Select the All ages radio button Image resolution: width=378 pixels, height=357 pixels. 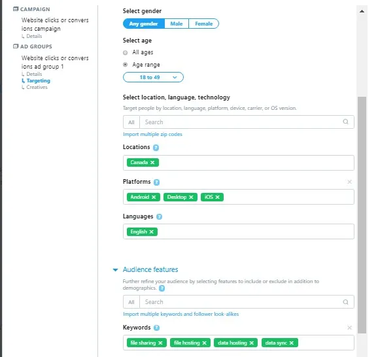point(125,52)
